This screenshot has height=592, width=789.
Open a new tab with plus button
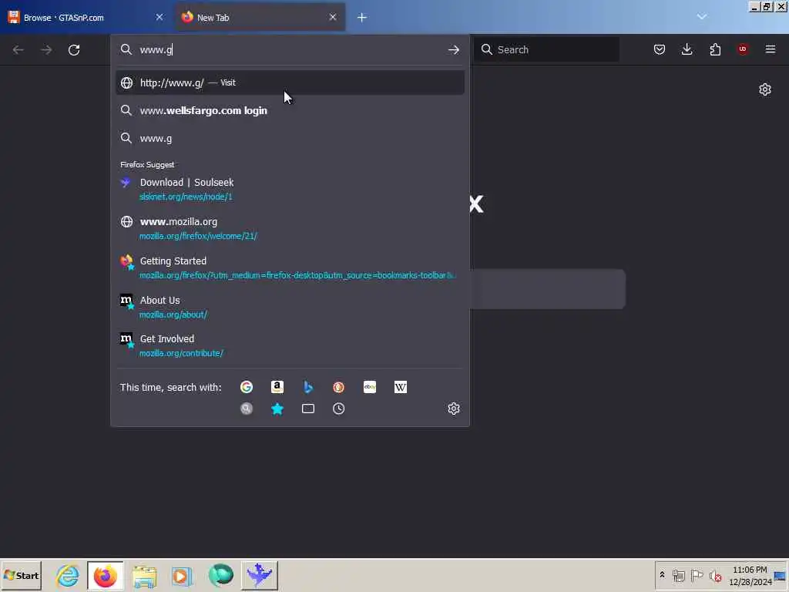362,18
